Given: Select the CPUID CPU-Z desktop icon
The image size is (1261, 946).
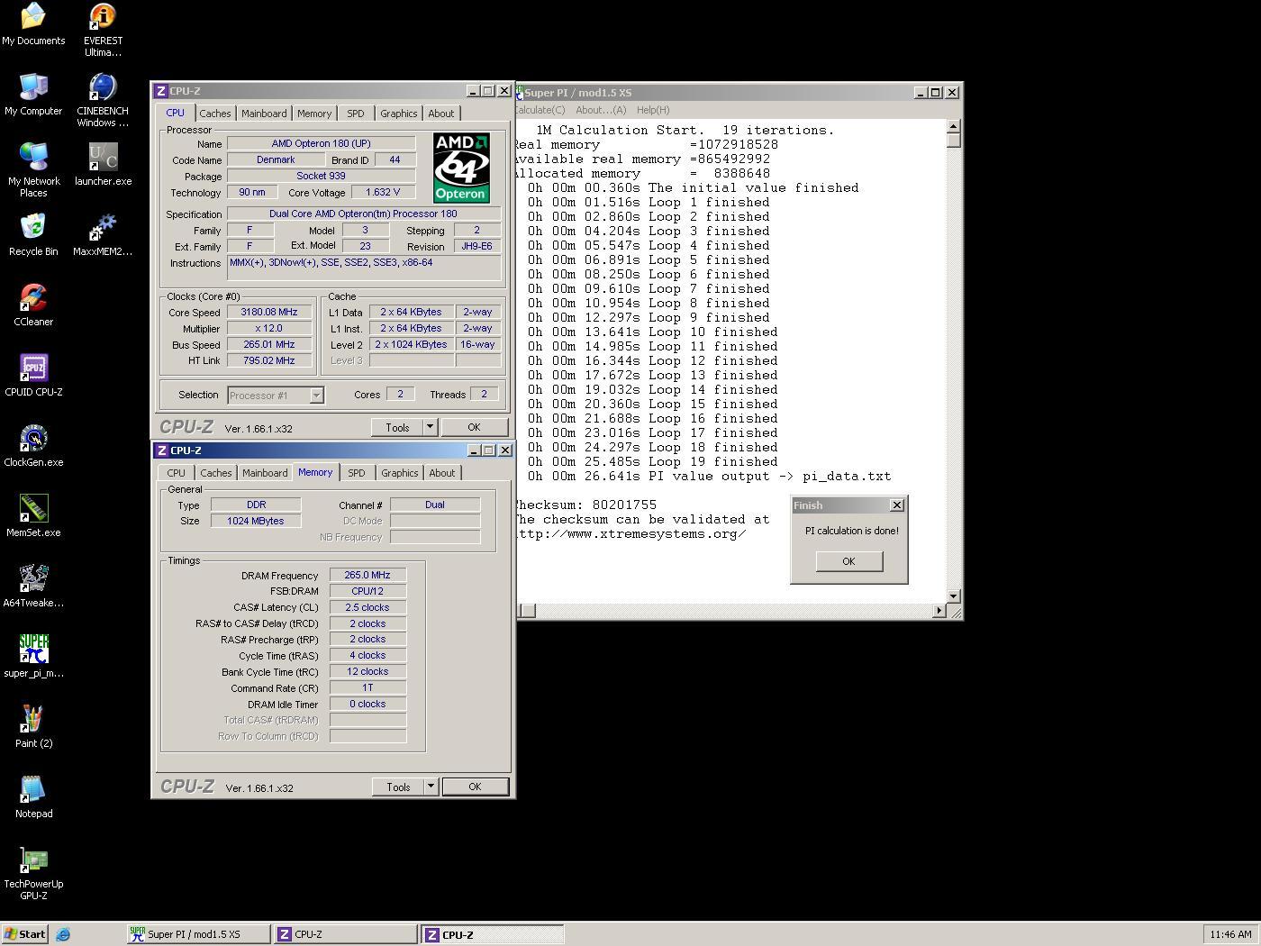Looking at the screenshot, I should (33, 376).
